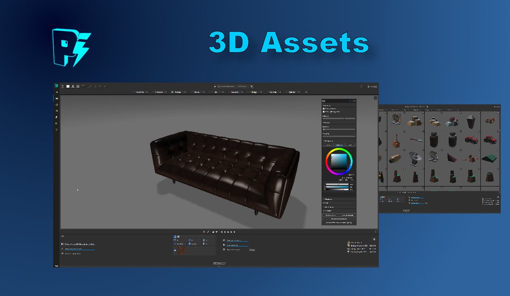Click the orange person icon in the bar below the viewport
This screenshot has width=510, height=296.
(x=204, y=232)
